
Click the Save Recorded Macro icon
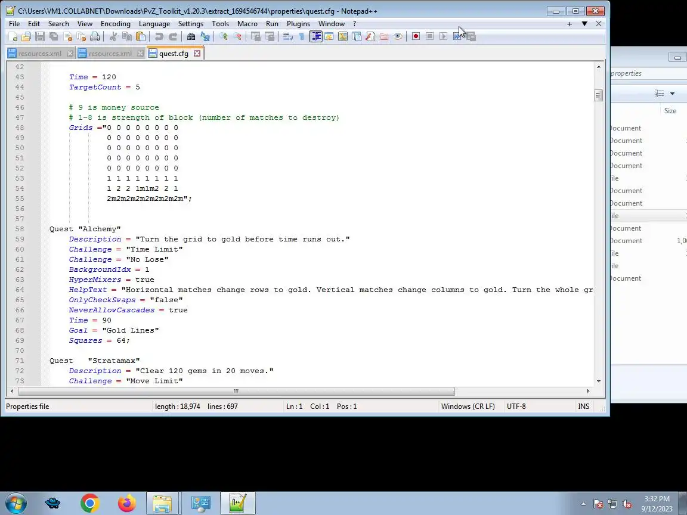[x=471, y=36]
